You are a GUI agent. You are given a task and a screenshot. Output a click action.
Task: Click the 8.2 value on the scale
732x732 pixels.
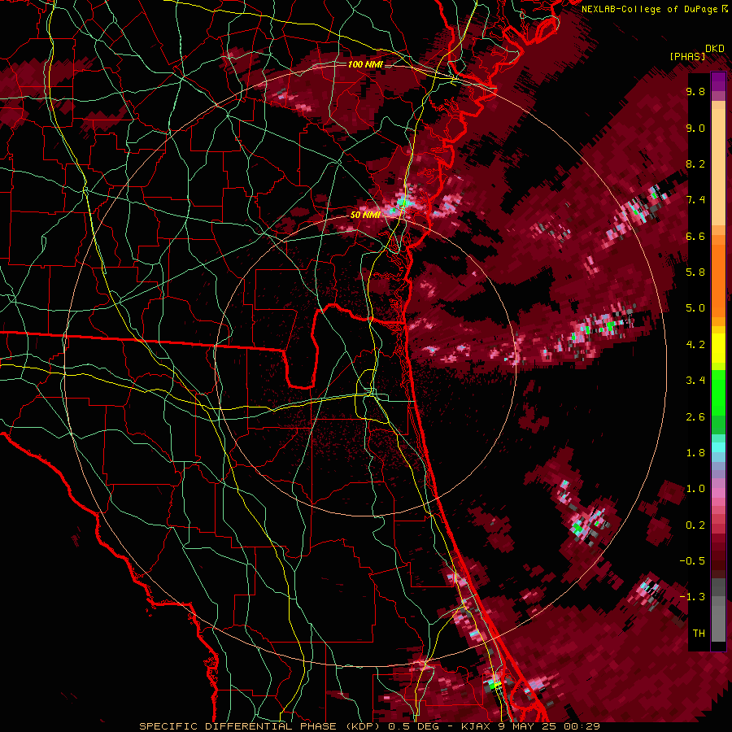[695, 163]
